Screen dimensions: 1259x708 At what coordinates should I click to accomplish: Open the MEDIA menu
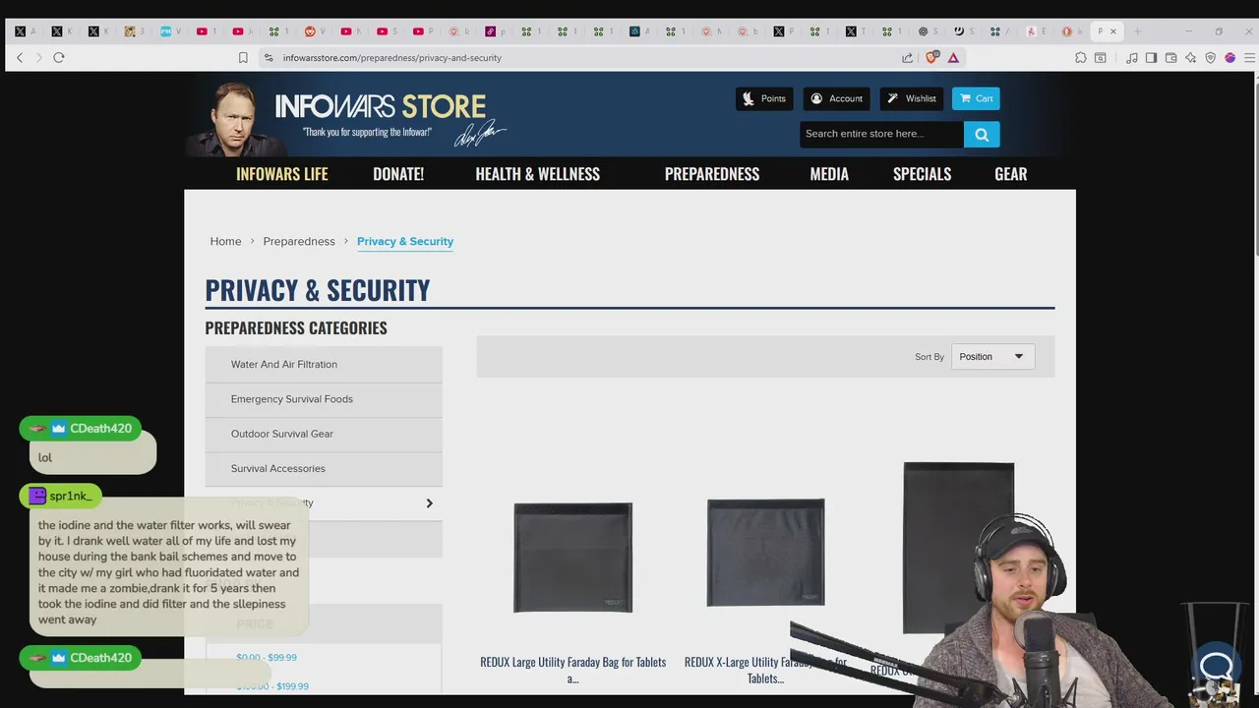pyautogui.click(x=829, y=174)
